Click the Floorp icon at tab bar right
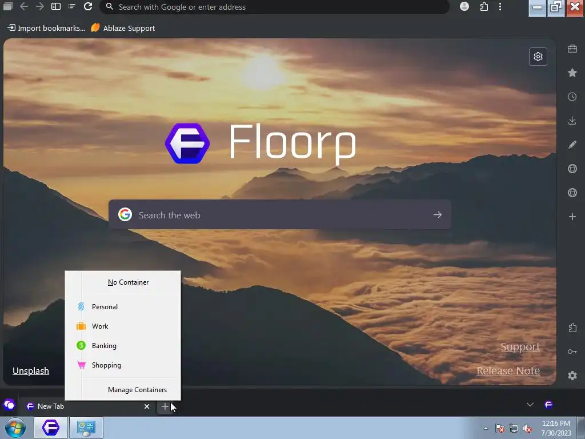Screen dimensions: 585x439 548,405
